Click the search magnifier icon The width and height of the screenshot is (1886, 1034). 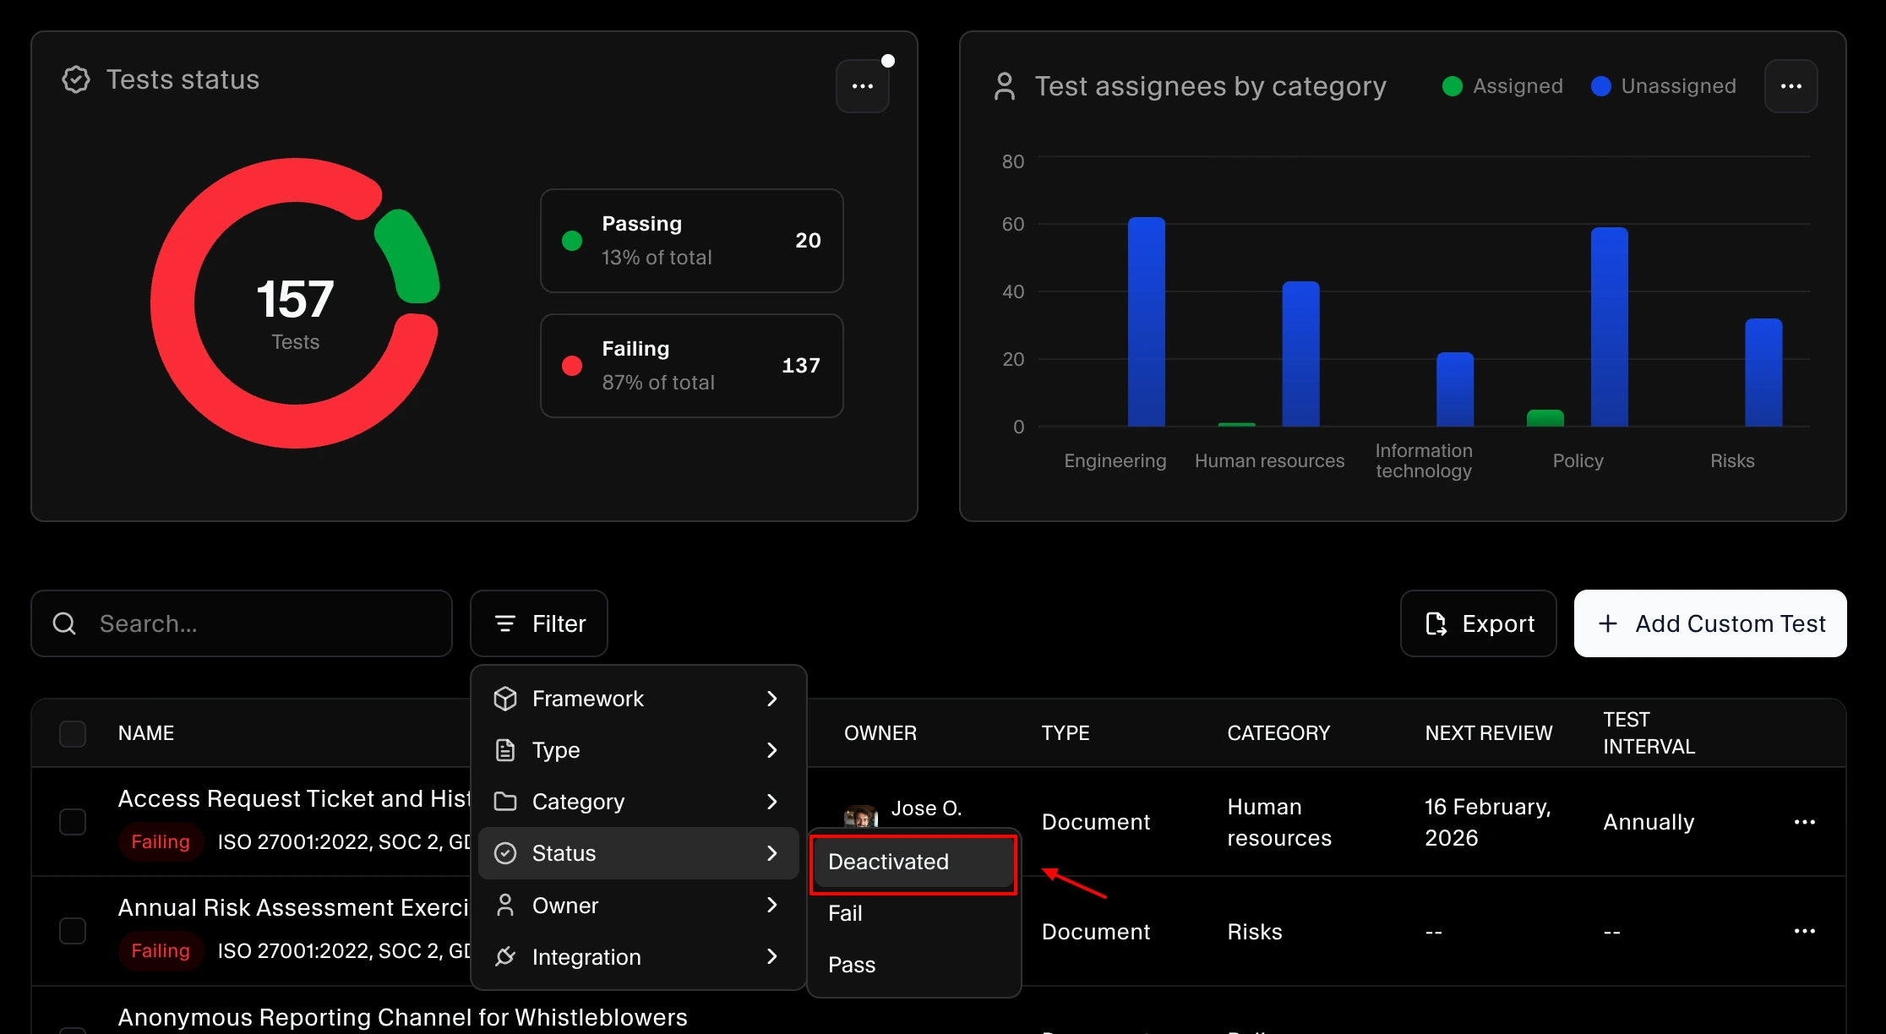(x=64, y=623)
